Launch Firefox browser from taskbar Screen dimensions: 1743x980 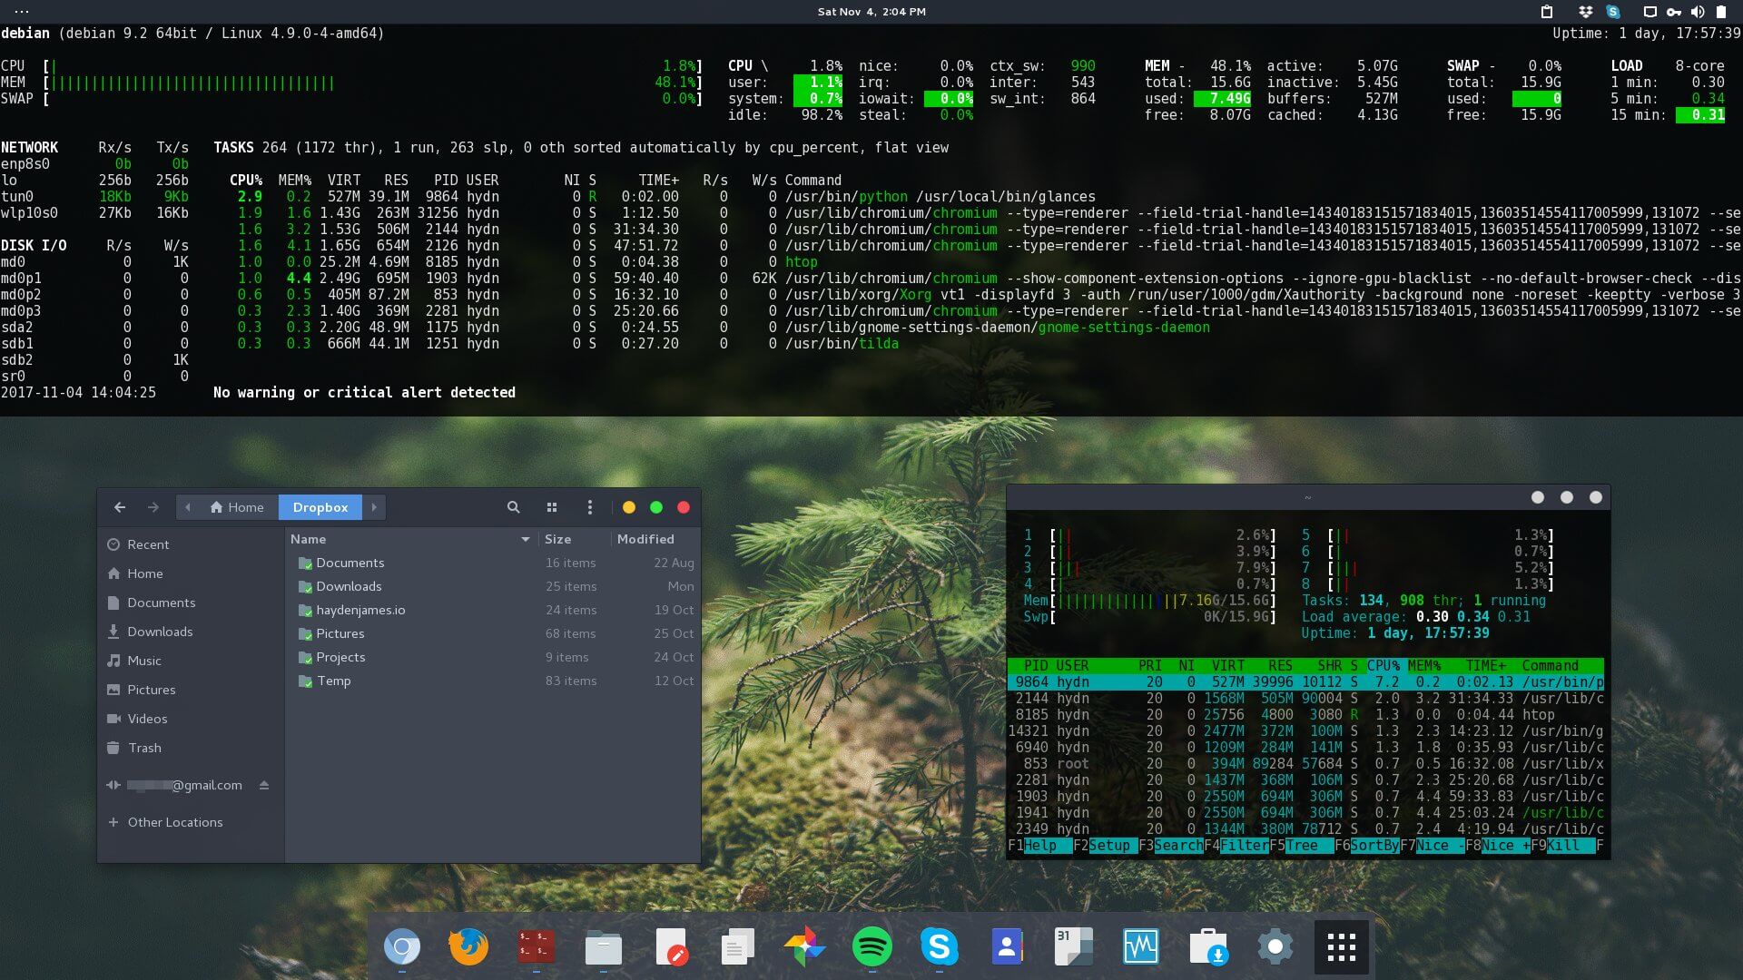coord(468,946)
